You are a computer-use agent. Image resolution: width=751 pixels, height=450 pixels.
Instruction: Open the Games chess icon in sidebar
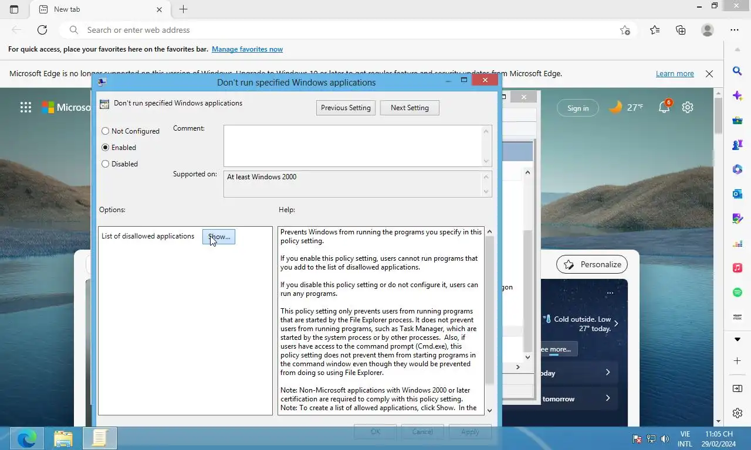click(x=738, y=145)
